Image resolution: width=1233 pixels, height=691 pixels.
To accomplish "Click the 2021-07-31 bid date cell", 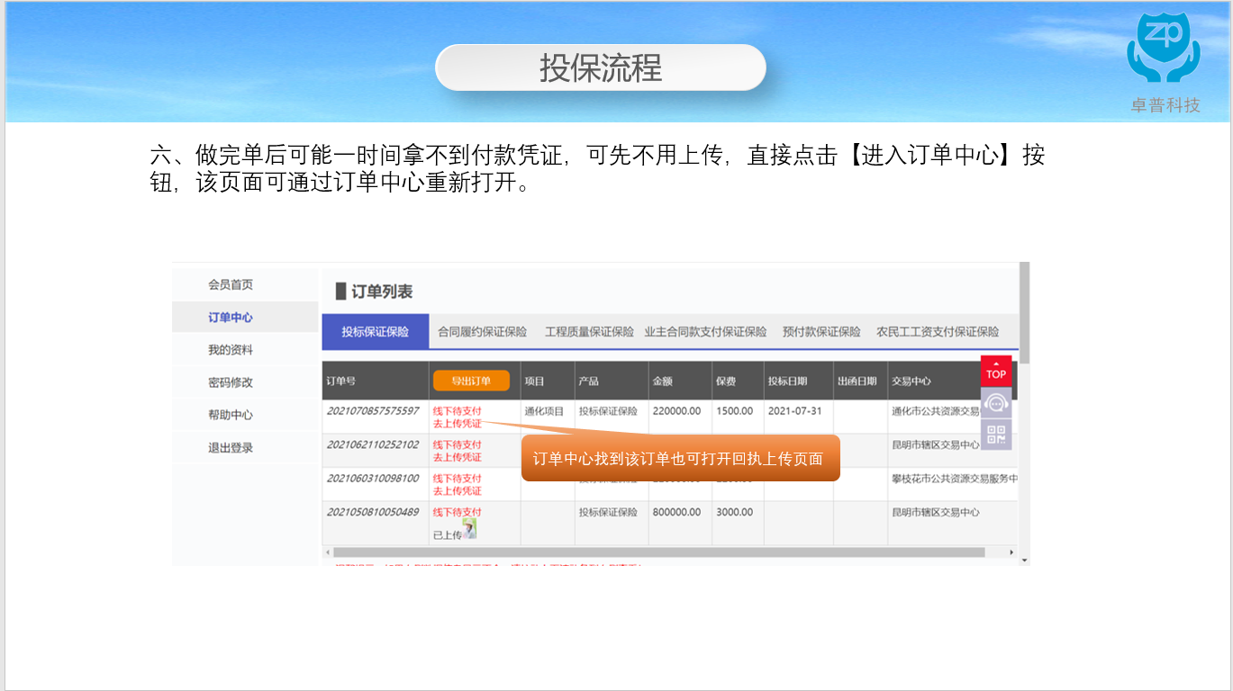I will click(795, 411).
